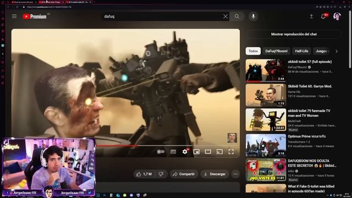Screen dimensions: 352x198
Task: Select the Half-Life filter chip
Action: click(301, 51)
